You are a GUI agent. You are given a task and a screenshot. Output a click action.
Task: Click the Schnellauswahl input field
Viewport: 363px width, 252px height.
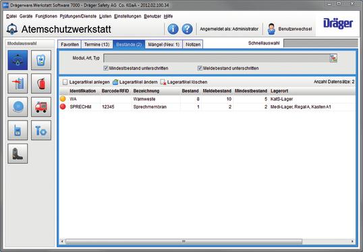pyautogui.click(x=320, y=43)
